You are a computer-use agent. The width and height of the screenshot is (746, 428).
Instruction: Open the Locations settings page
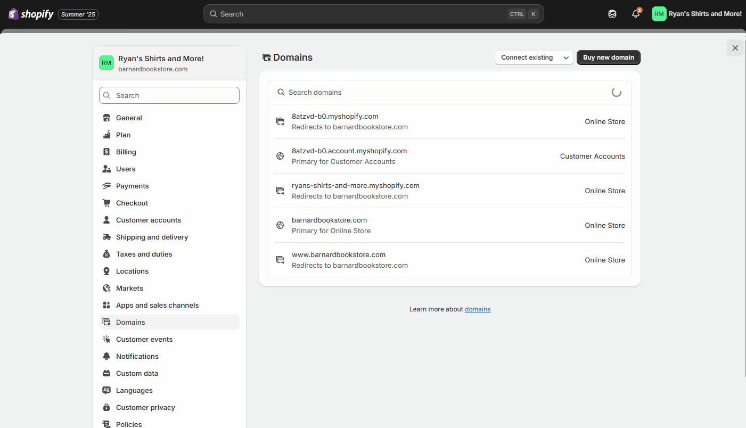pyautogui.click(x=169, y=271)
